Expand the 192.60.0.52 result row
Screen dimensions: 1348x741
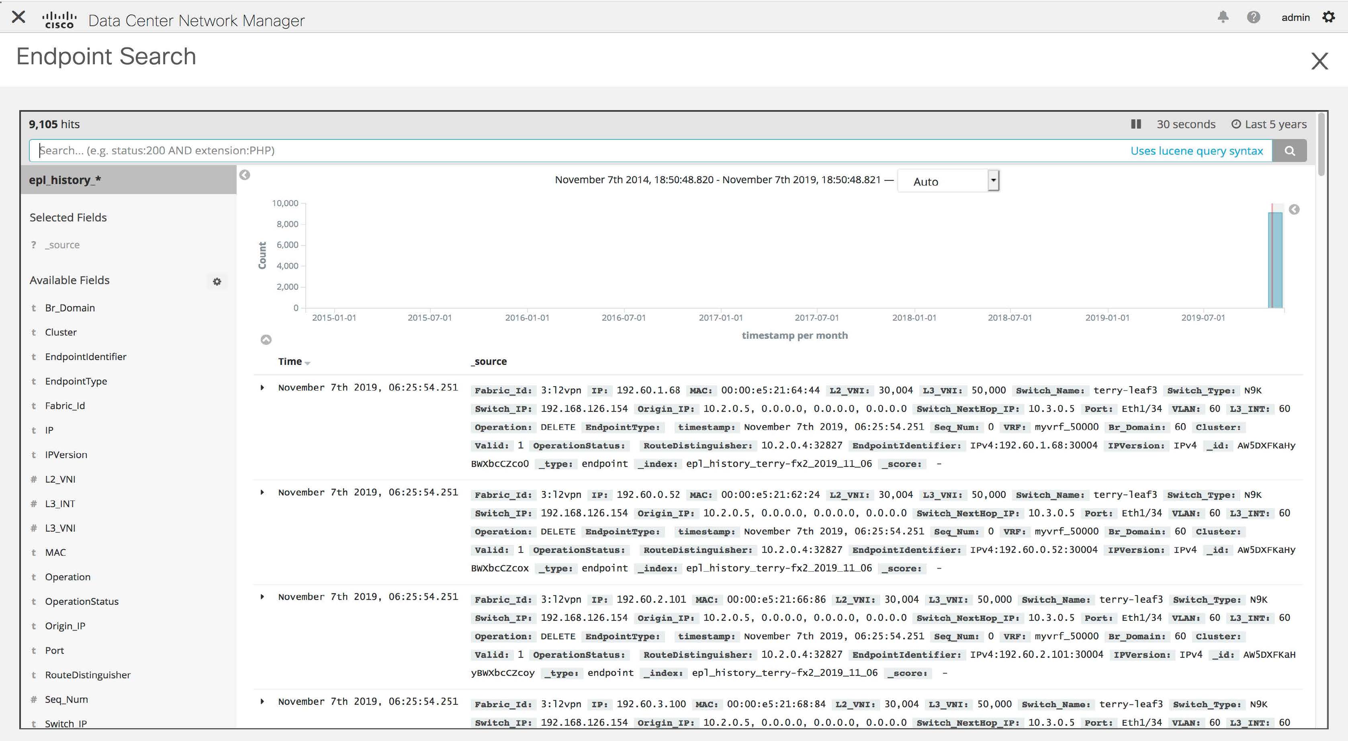262,492
